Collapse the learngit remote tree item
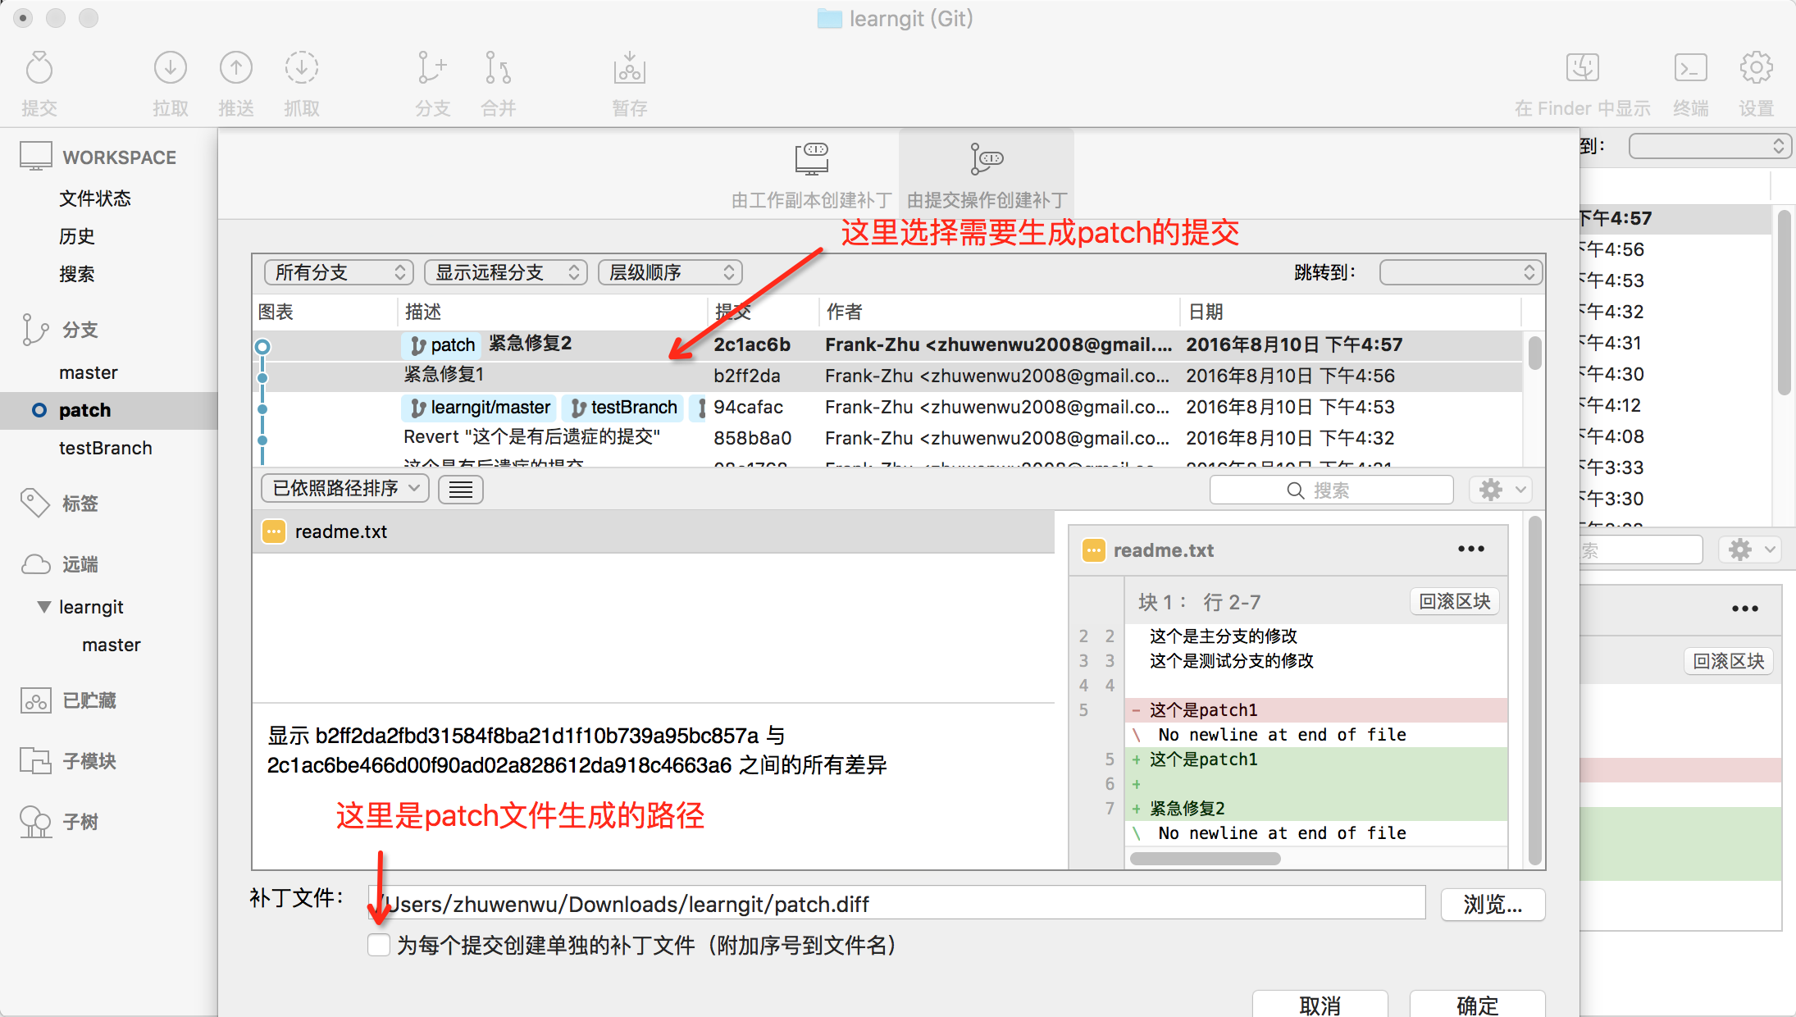This screenshot has height=1017, width=1796. tap(44, 607)
